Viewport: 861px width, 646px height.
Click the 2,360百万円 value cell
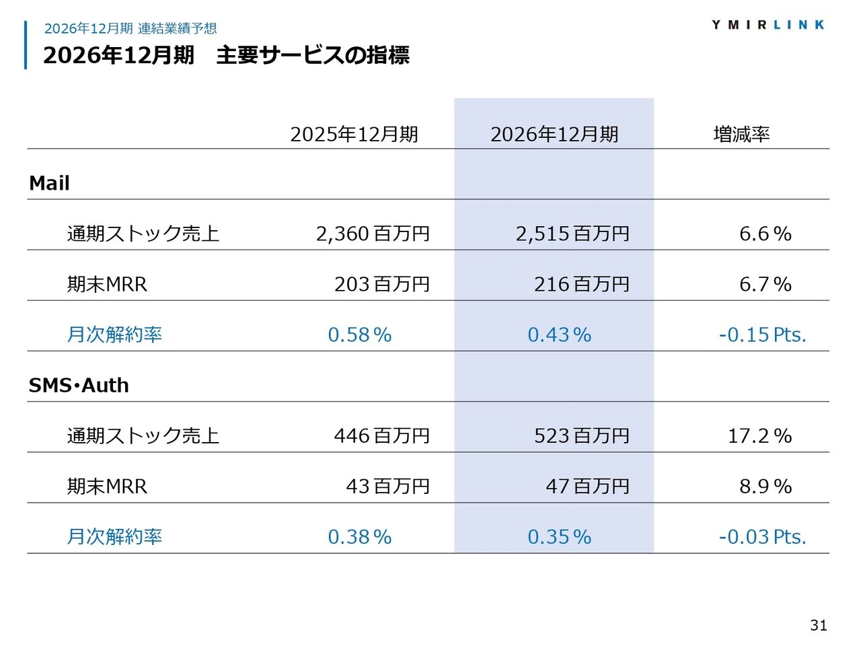point(373,234)
